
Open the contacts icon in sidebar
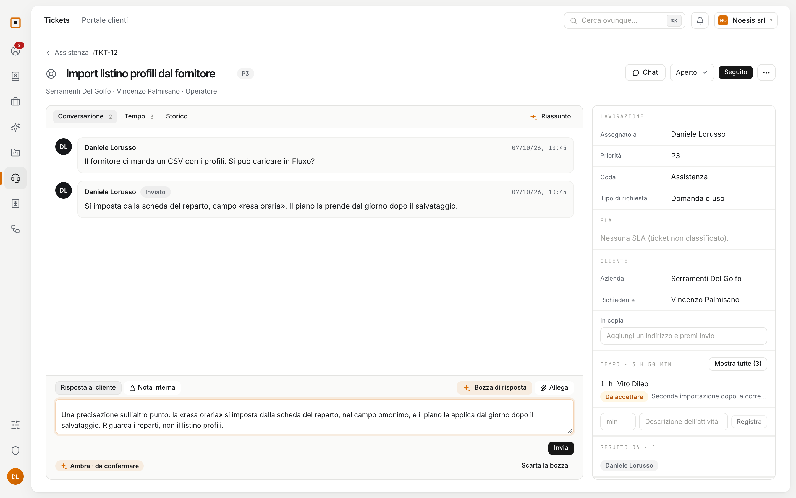(15, 76)
